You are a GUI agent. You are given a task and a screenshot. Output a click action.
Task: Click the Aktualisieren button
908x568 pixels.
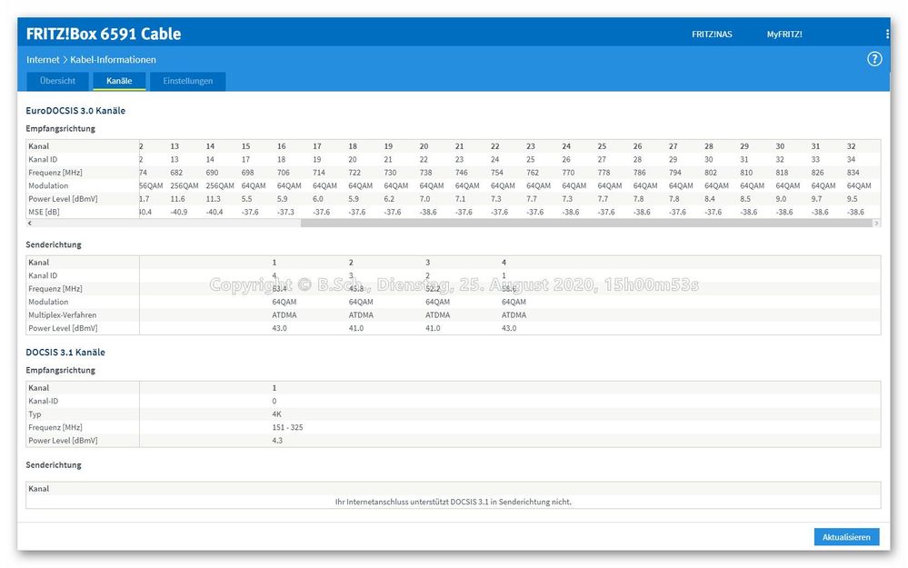tap(846, 537)
